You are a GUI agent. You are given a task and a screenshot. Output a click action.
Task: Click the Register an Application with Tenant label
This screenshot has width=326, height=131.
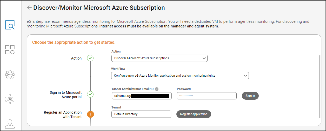pos(63,114)
